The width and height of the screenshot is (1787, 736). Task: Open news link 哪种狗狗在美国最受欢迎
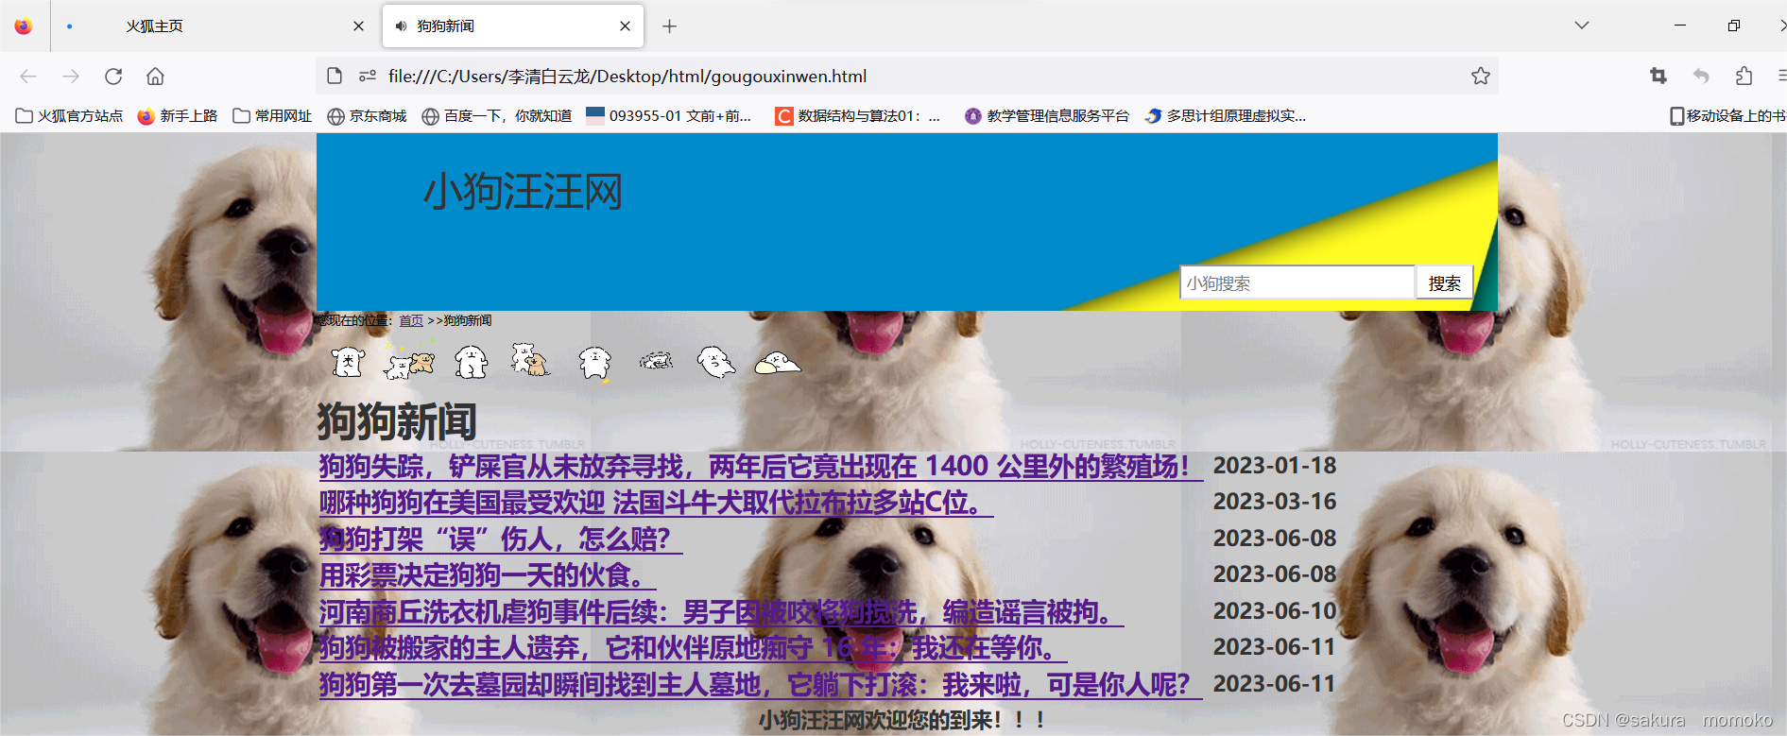tap(656, 502)
